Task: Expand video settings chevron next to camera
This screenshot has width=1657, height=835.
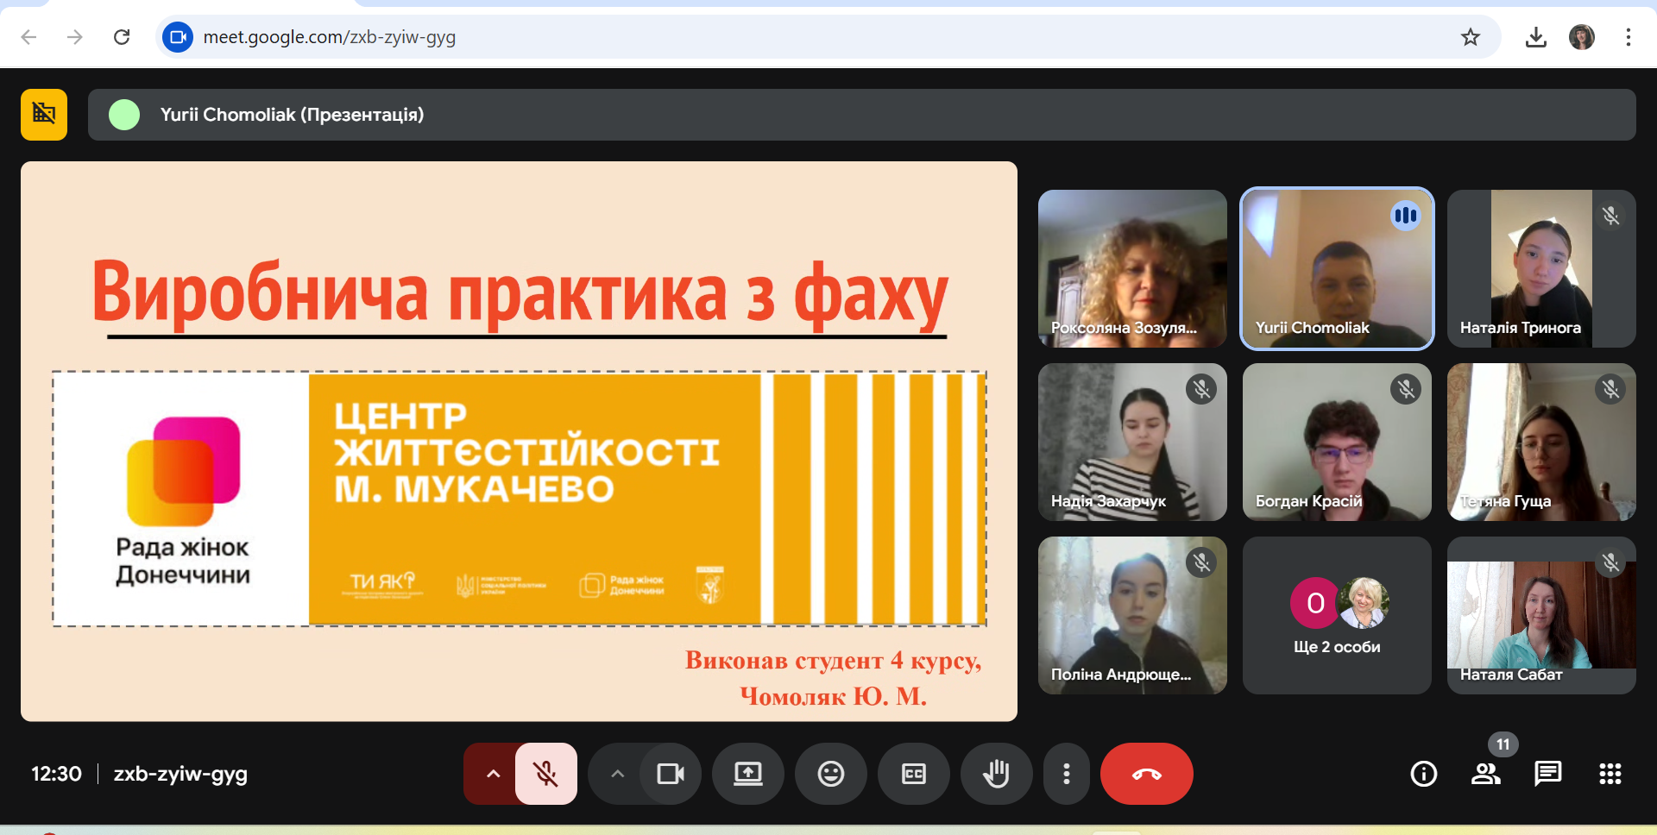Action: 617,774
